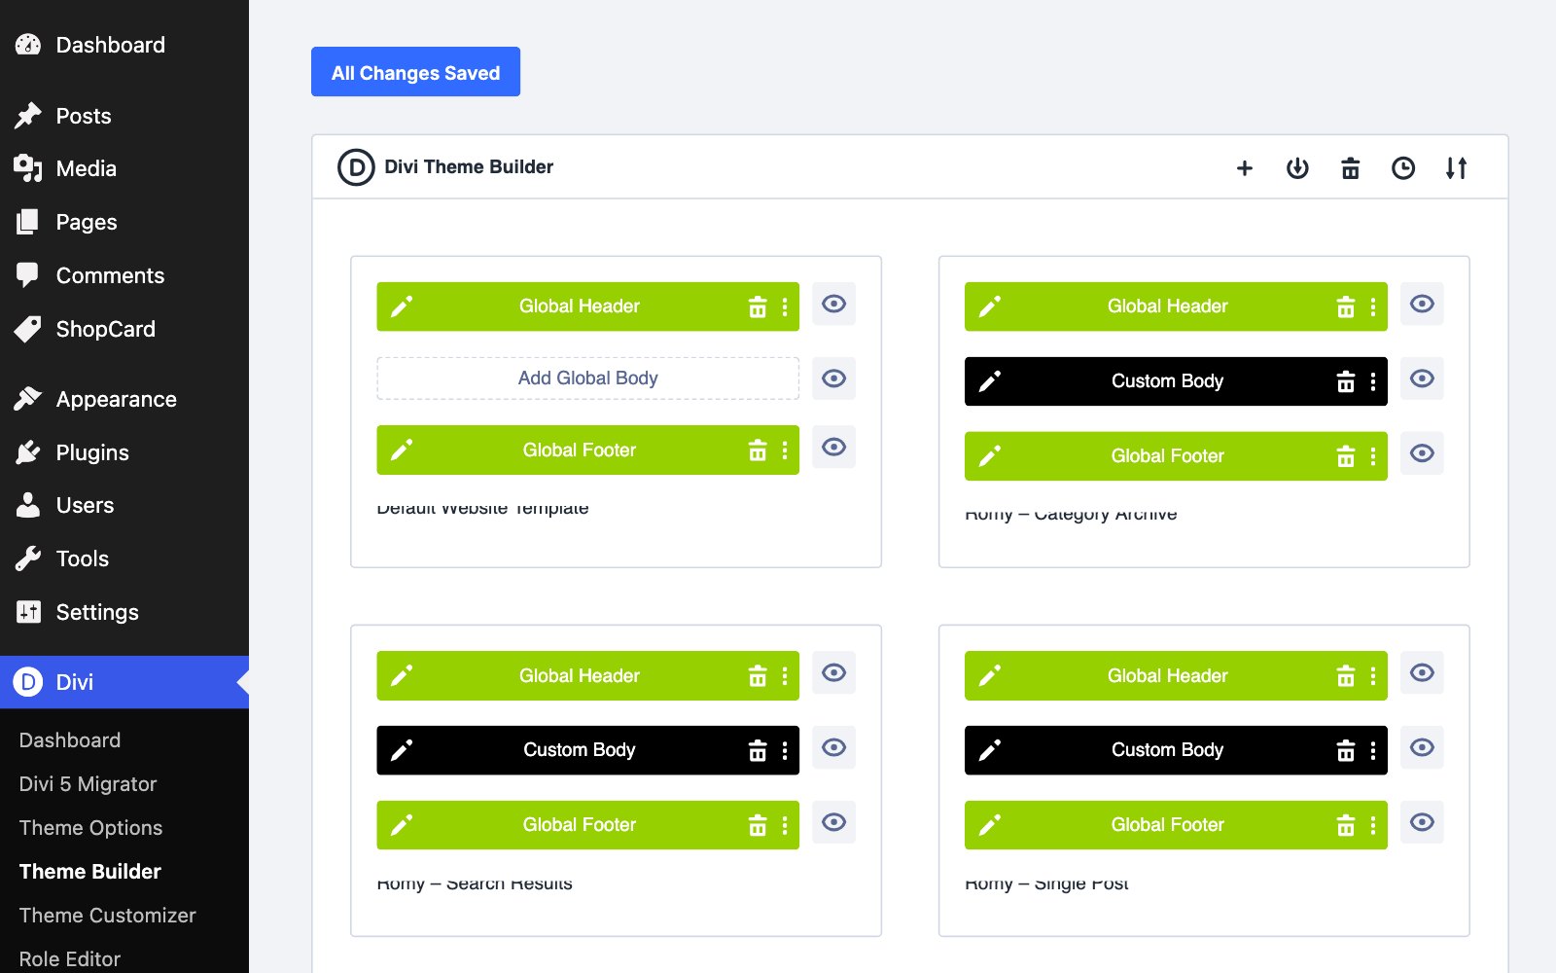Delete all templates via toolbar trash icon

(x=1350, y=168)
